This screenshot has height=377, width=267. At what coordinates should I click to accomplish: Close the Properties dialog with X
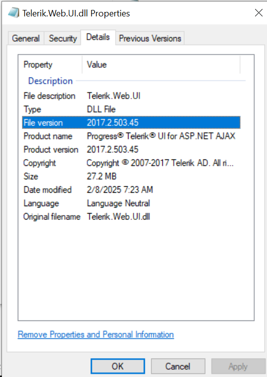[x=259, y=13]
